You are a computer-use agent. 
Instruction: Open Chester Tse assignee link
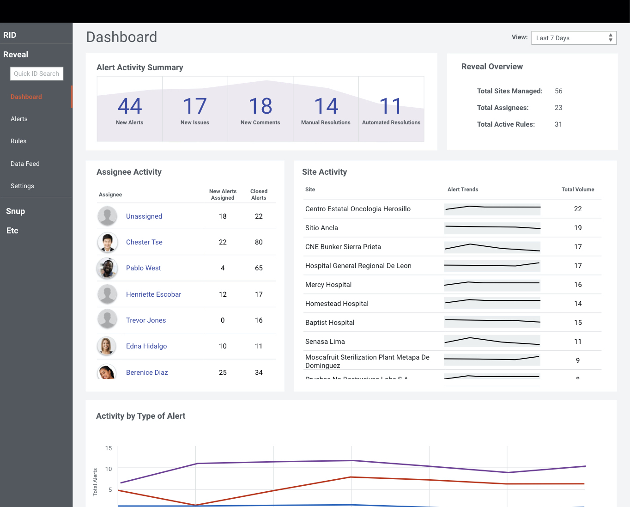pyautogui.click(x=144, y=242)
